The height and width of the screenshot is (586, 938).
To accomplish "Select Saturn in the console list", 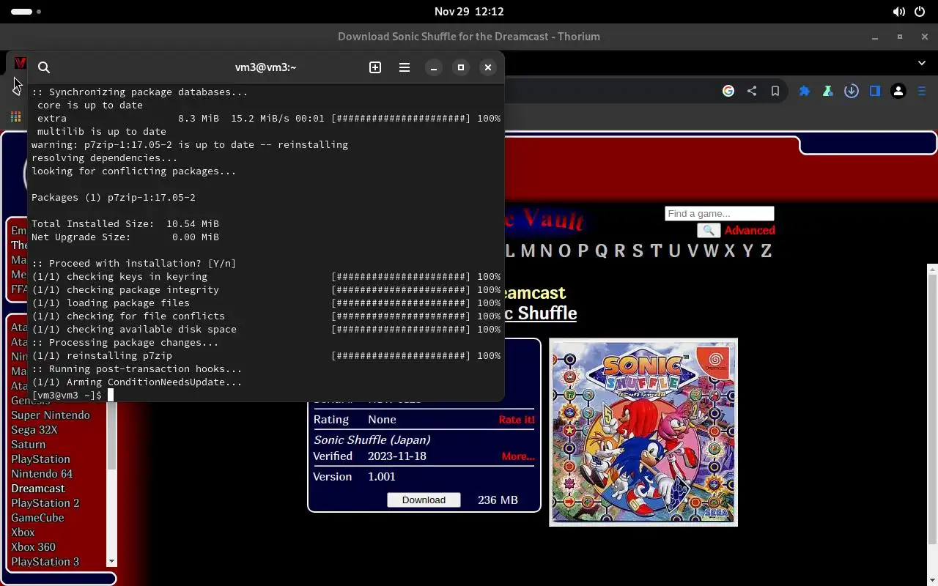I will (29, 445).
